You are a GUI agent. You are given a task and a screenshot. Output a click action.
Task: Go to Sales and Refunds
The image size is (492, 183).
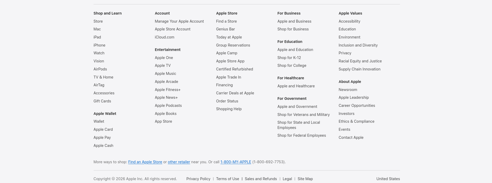point(261,179)
